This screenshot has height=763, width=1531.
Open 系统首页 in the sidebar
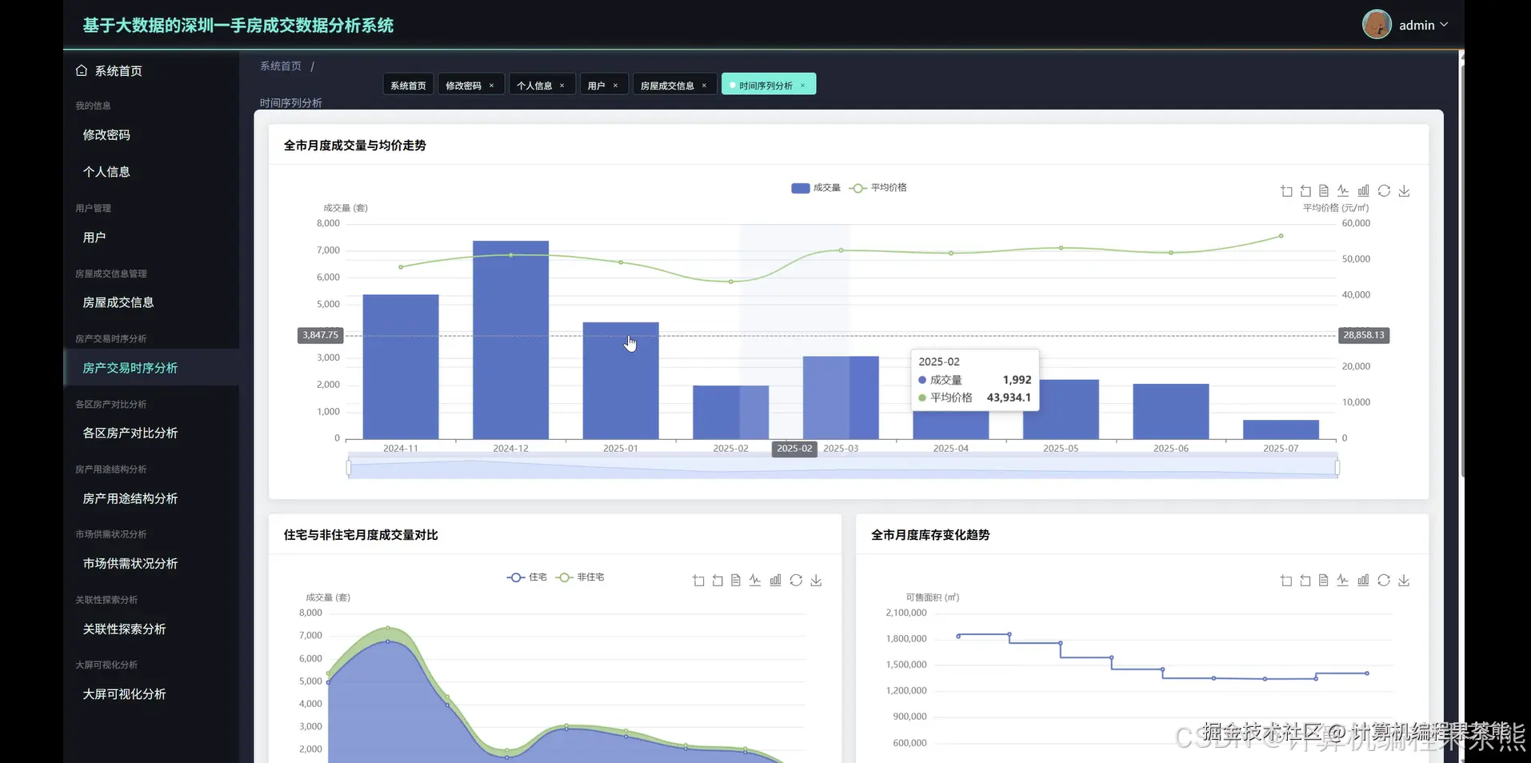click(151, 71)
